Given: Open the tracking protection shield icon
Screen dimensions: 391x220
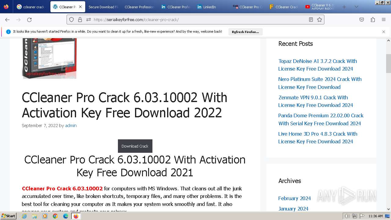Looking at the screenshot, I should 71,20.
